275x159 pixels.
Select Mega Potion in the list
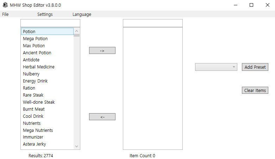[47, 39]
